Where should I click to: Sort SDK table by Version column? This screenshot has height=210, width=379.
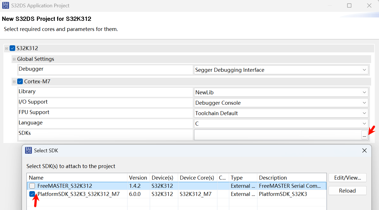[138, 178]
